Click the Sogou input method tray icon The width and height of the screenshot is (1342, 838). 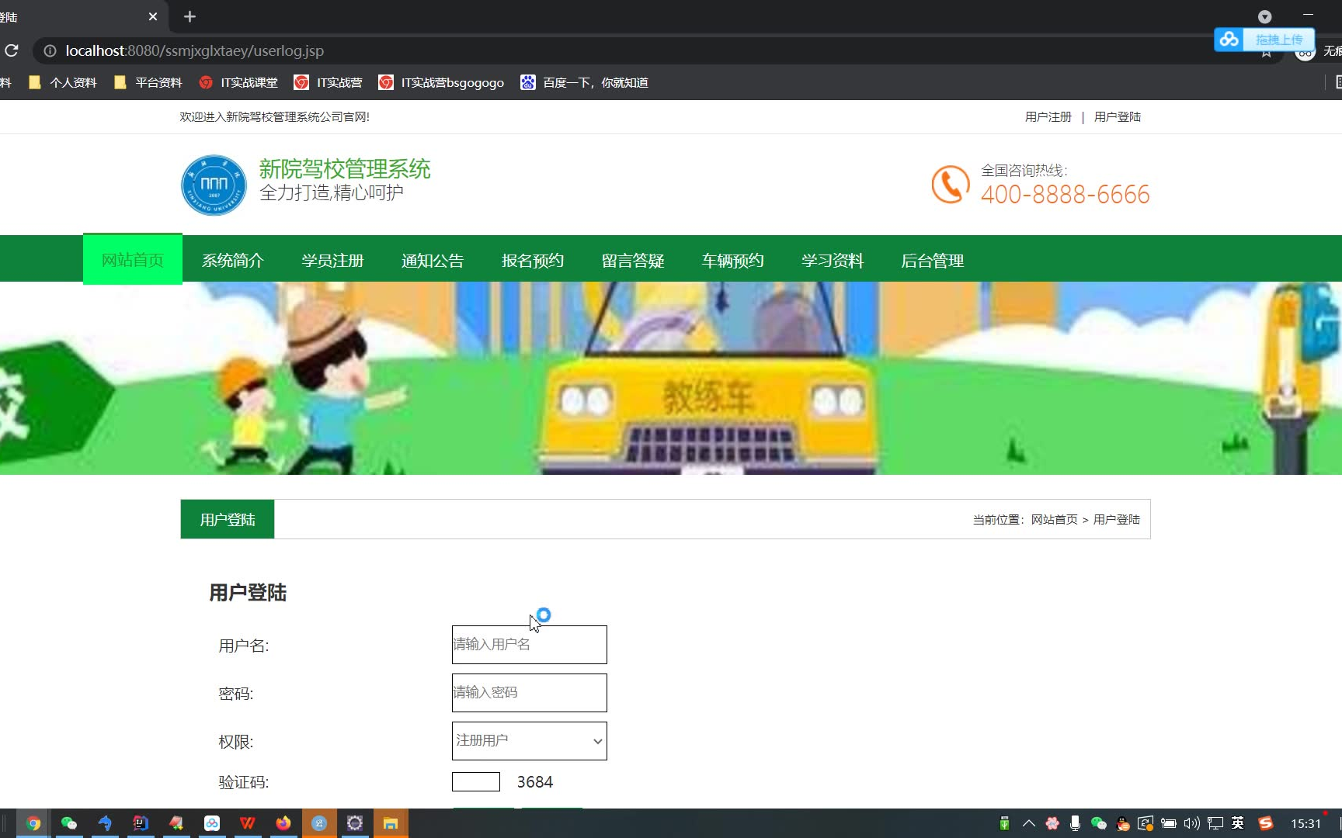pyautogui.click(x=1266, y=823)
